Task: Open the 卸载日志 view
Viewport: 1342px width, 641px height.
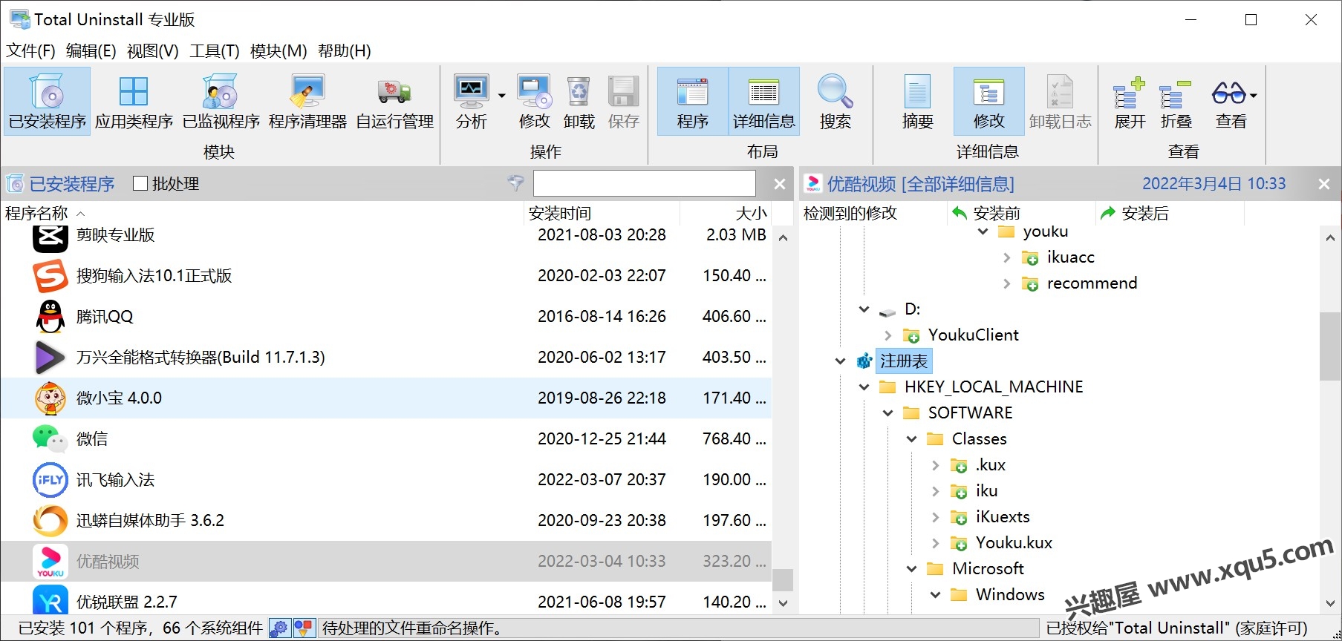Action: [1060, 102]
